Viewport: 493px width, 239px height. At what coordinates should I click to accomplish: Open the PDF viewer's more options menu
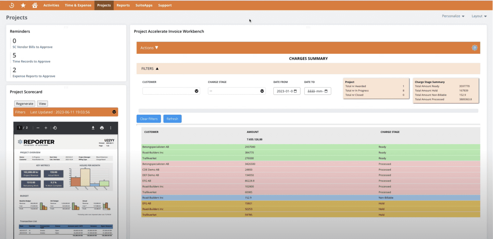[x=110, y=127]
